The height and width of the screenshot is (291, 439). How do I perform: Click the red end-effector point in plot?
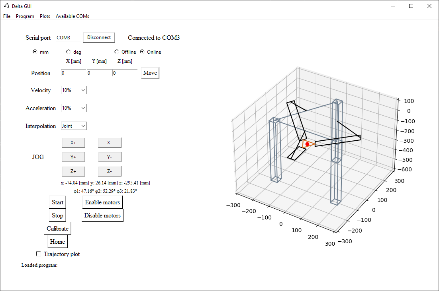[x=307, y=144]
